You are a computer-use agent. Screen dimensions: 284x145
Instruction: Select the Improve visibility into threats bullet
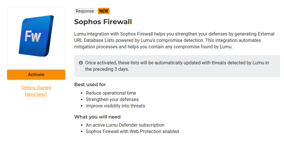[x=115, y=106]
